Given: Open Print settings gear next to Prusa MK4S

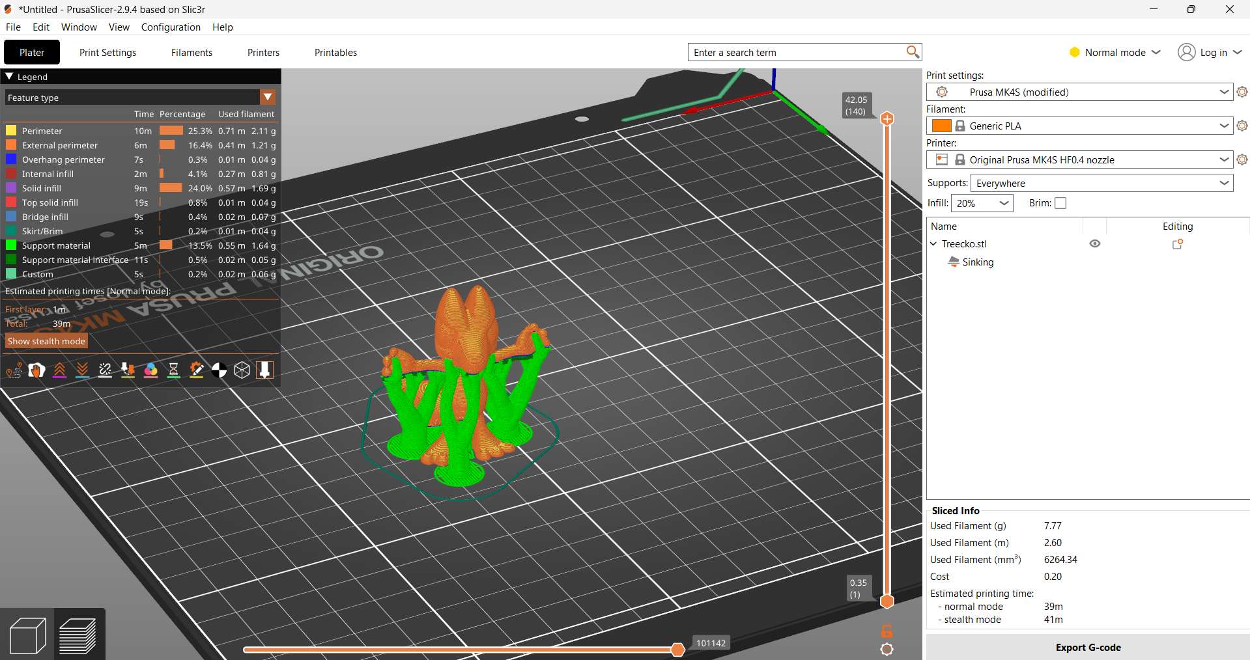Looking at the screenshot, I should pos(1242,92).
